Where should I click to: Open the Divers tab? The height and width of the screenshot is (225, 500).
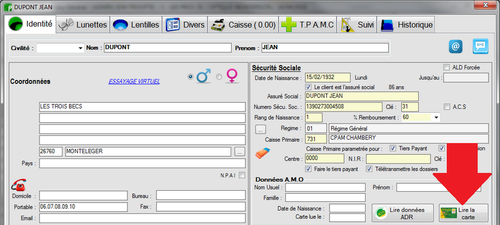[185, 25]
